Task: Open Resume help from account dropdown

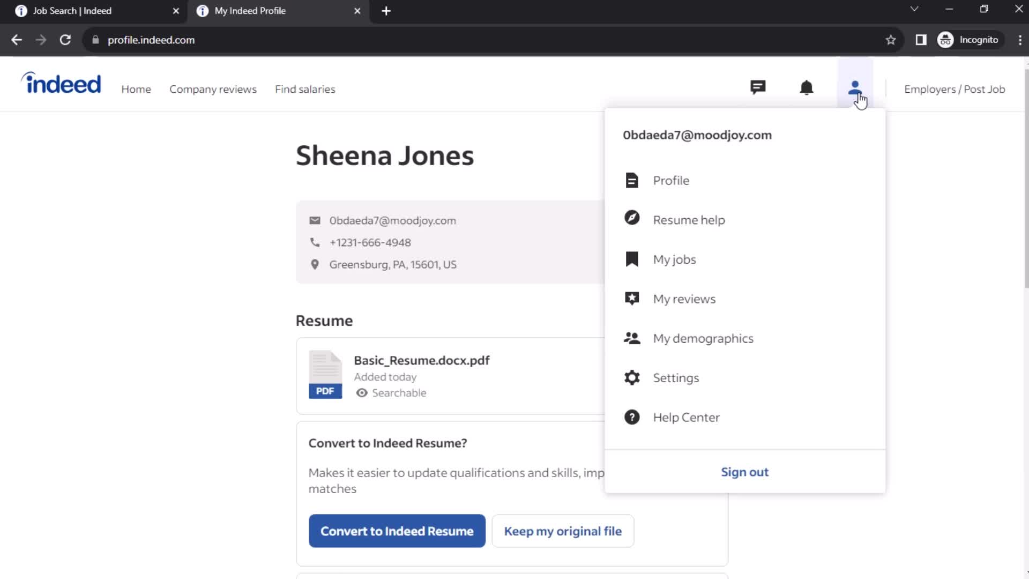Action: 688,219
